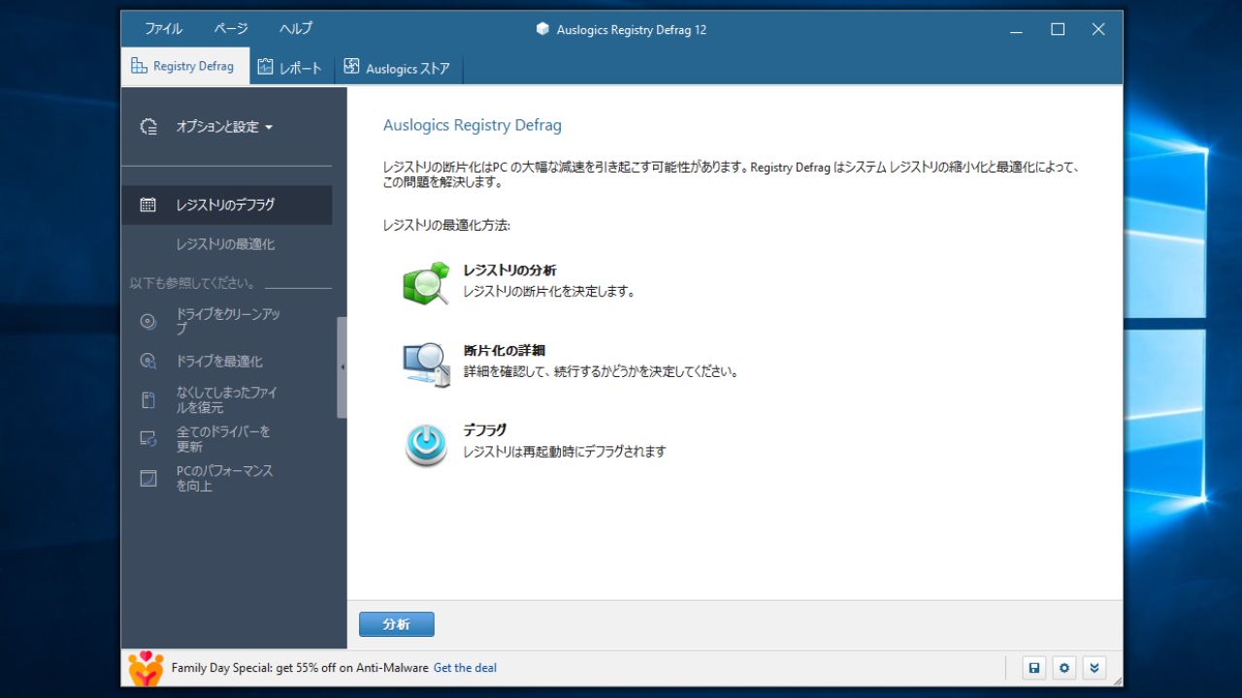Click the disc icon for drive cleanup
This screenshot has width=1242, height=698.
coord(147,322)
